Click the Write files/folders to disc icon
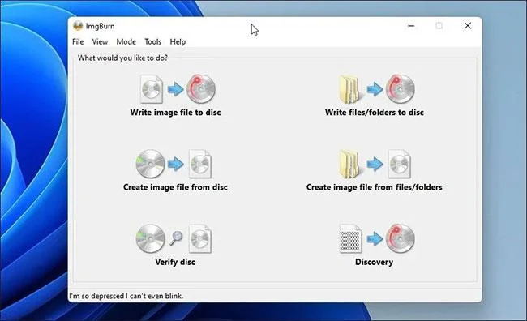Screen dimensions: 527x321 (x=376, y=89)
